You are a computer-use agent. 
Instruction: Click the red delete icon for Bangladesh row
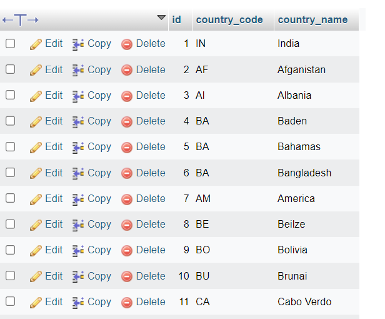point(127,173)
